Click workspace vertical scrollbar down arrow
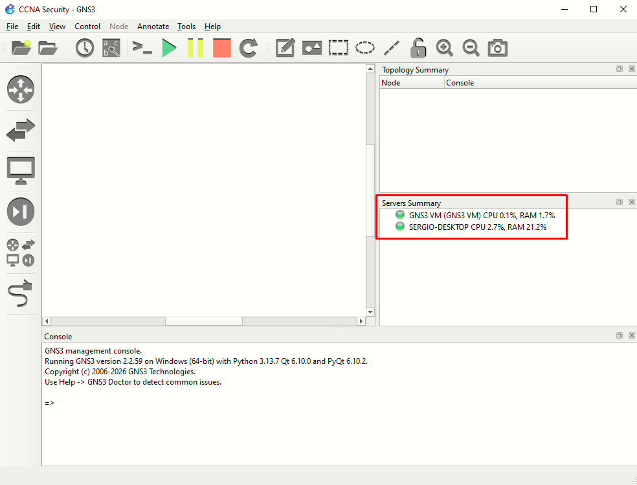The image size is (637, 485). click(370, 312)
